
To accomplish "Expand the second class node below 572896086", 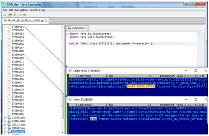I will pos(5,121).
